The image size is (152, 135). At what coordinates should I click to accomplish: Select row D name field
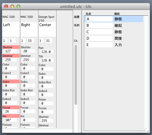pos(99,38)
